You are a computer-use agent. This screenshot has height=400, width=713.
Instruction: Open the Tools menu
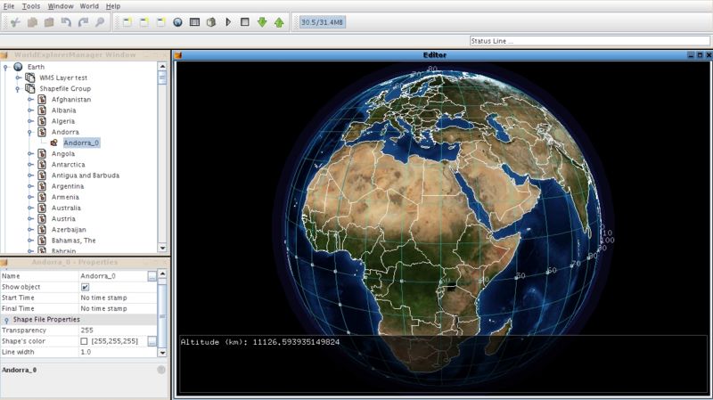pos(31,6)
